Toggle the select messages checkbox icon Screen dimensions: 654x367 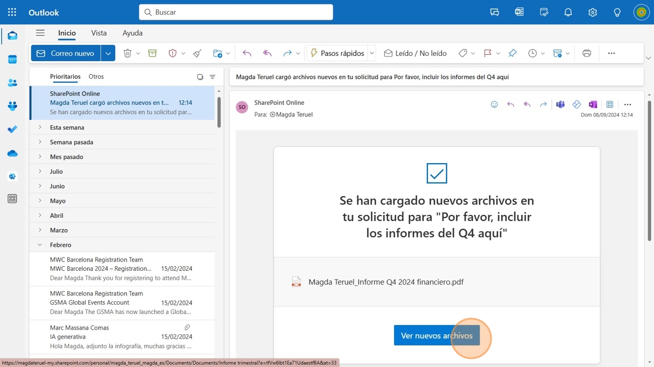[200, 76]
